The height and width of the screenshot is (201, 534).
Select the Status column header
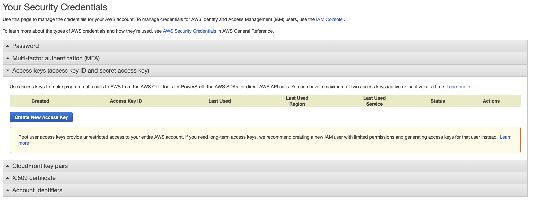(x=438, y=101)
